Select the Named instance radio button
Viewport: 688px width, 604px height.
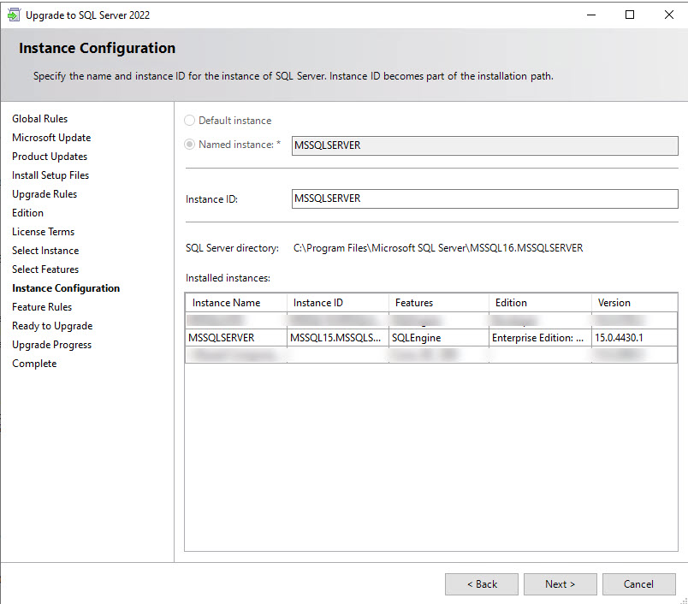coord(190,145)
